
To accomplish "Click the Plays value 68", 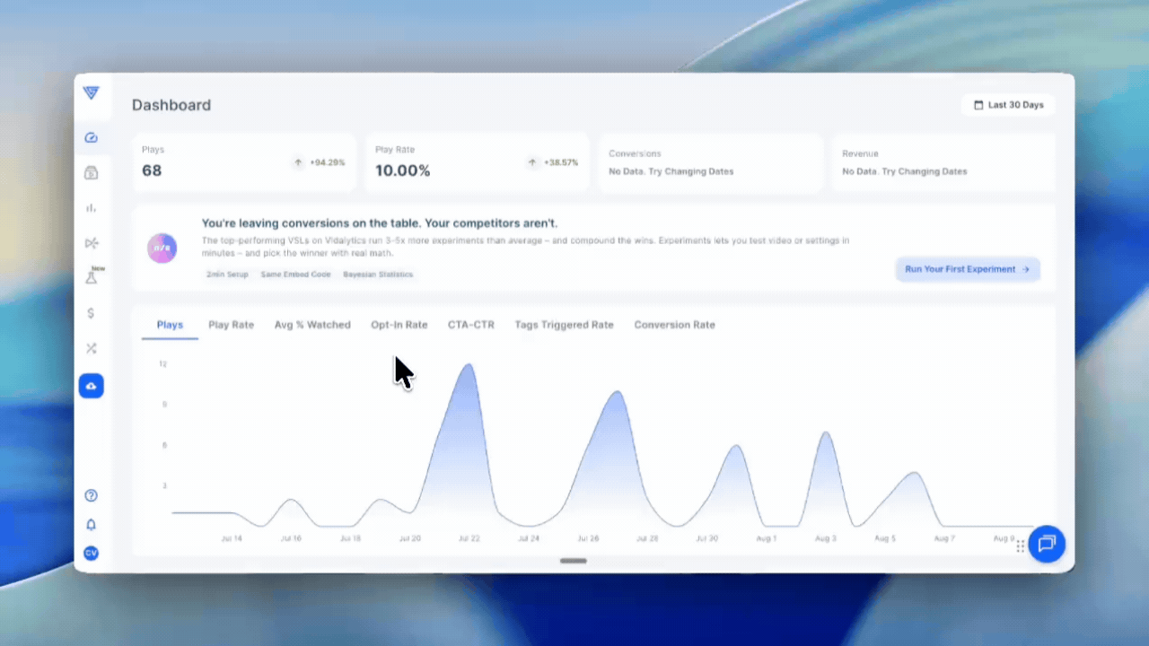I will tap(152, 170).
